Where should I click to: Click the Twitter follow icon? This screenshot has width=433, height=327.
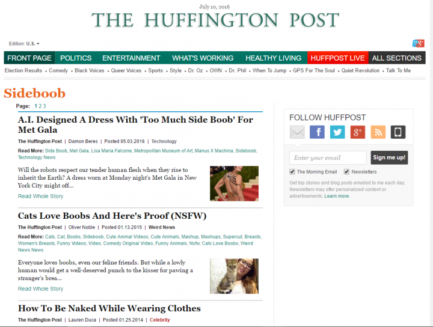(337, 132)
